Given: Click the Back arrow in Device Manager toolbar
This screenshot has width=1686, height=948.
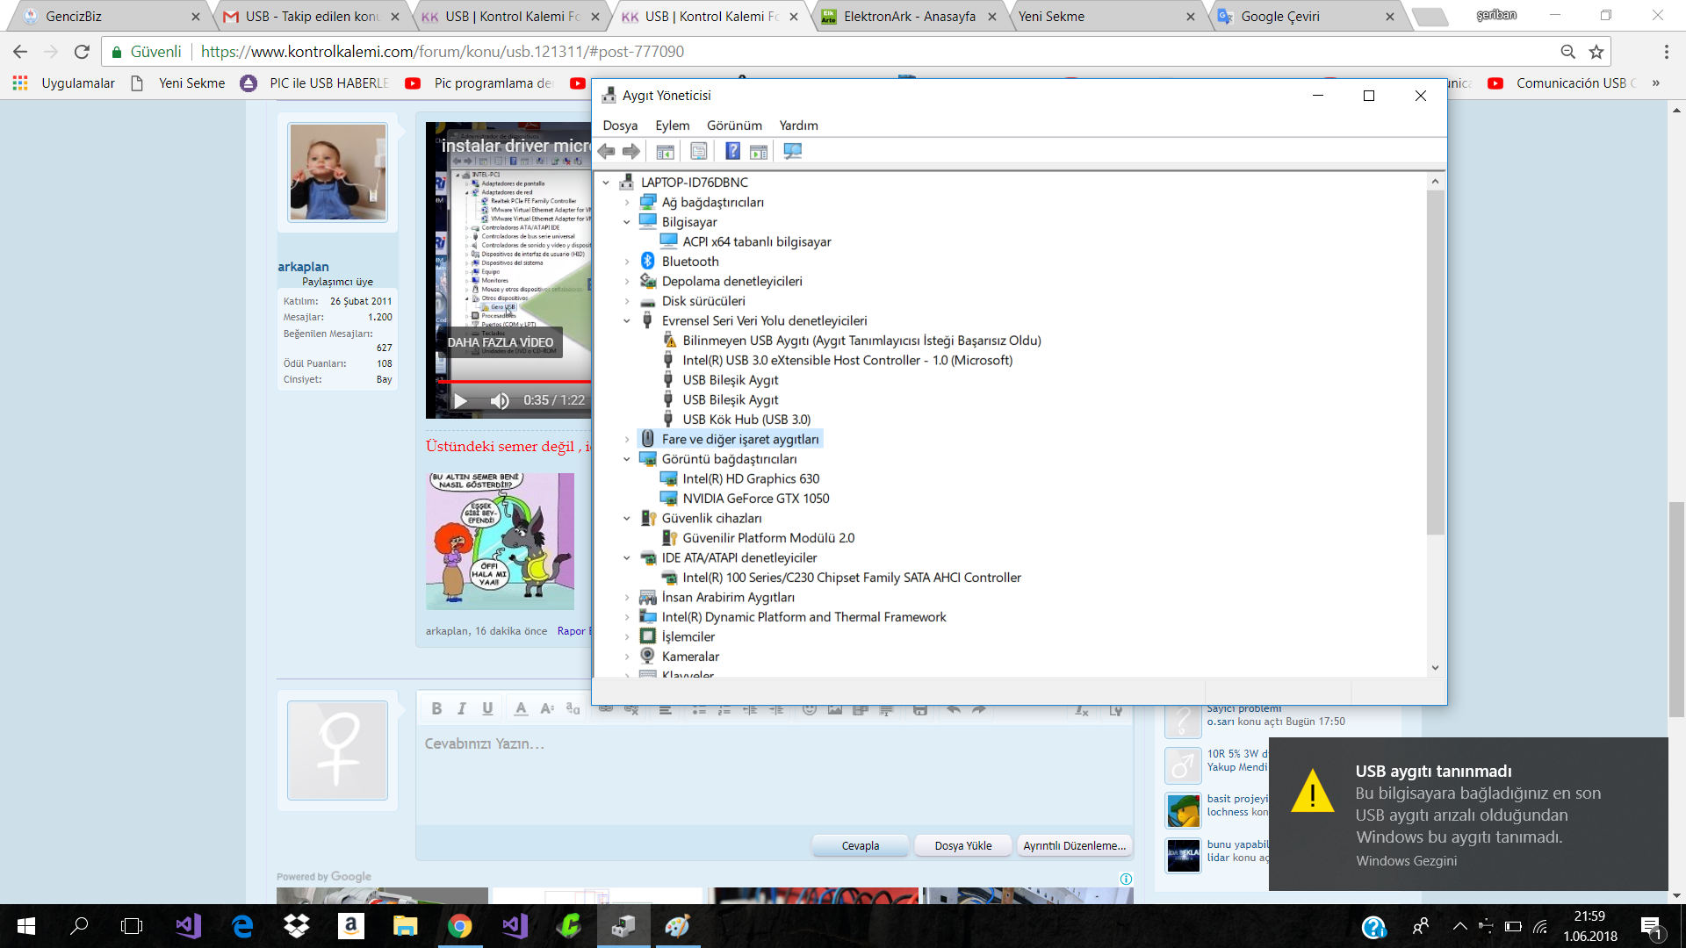Looking at the screenshot, I should click(x=606, y=151).
